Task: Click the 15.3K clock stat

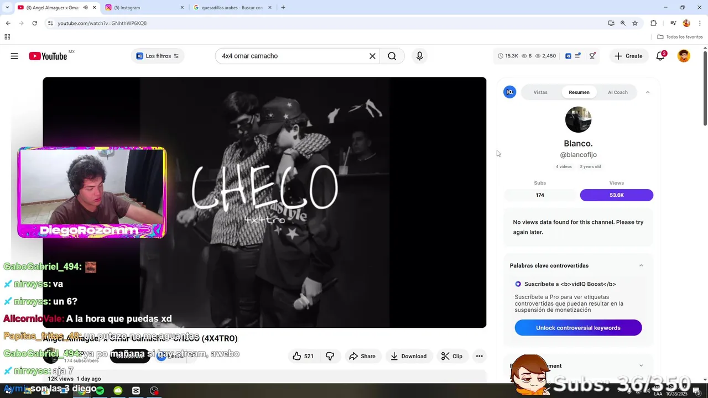Action: (508, 56)
